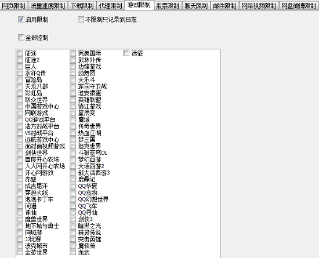The image size is (319, 258).
Task: Check the 巨人 game box
Action: coord(20,67)
